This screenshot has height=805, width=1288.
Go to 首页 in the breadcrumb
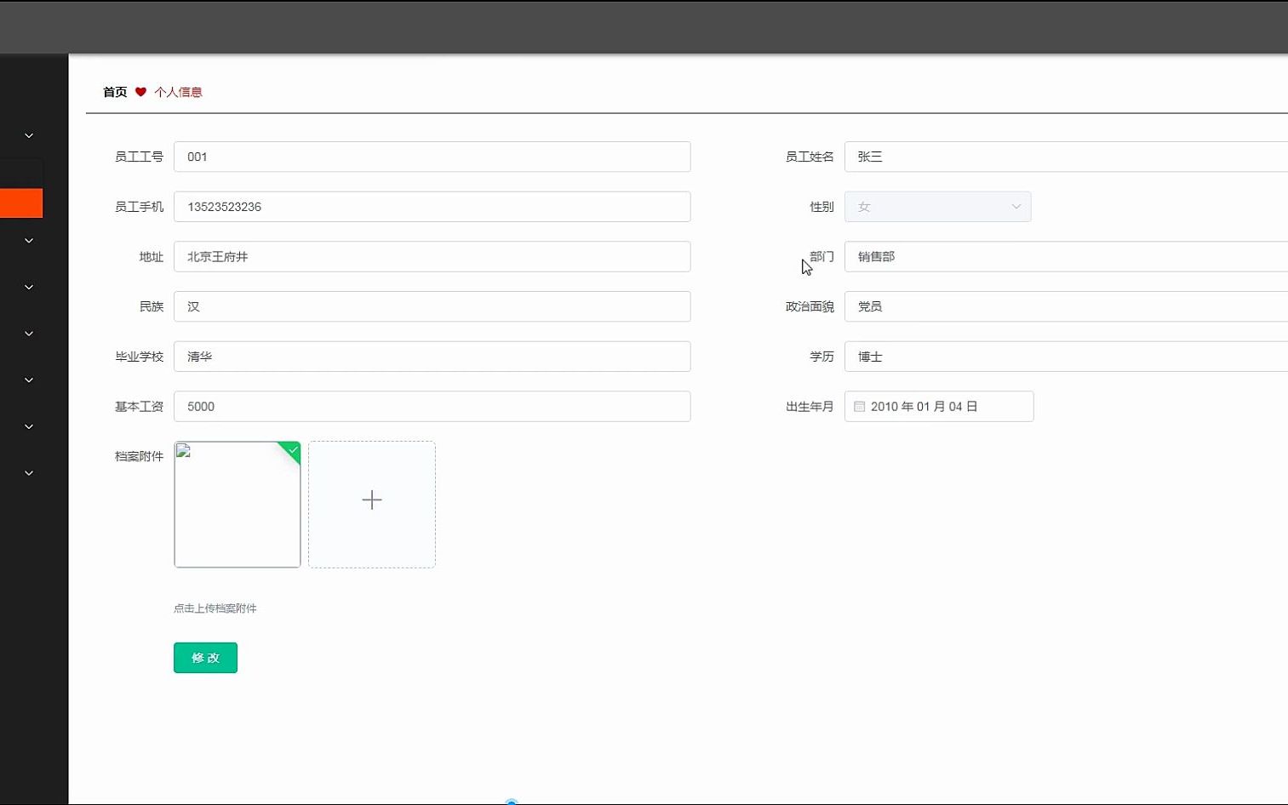[115, 92]
